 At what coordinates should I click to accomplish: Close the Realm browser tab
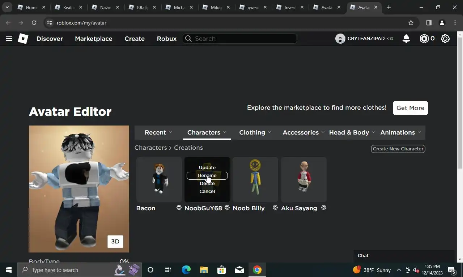tap(80, 7)
